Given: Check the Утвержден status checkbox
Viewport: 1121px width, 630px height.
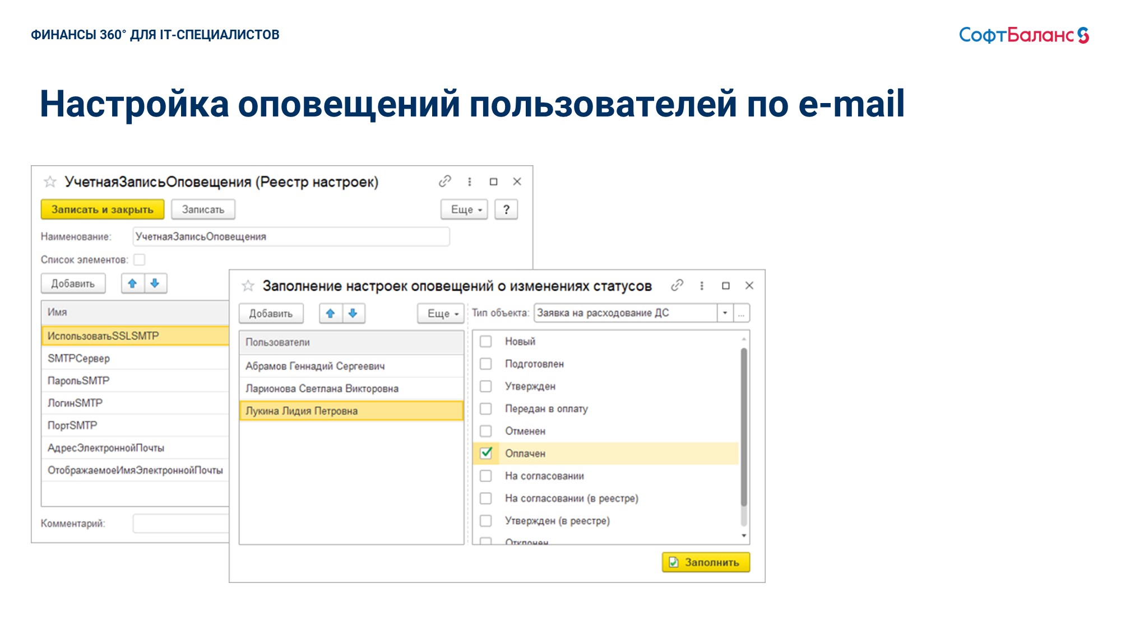Looking at the screenshot, I should (486, 386).
